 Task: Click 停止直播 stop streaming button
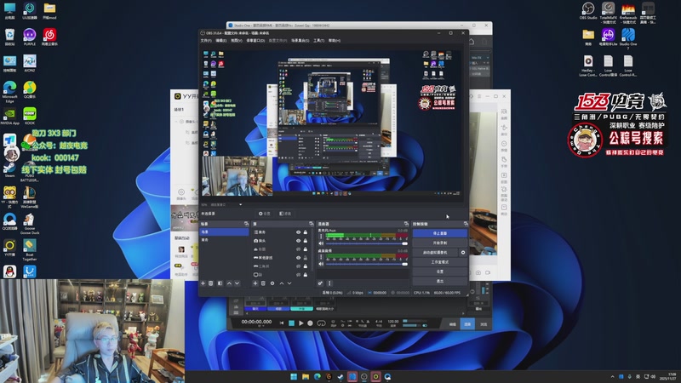(439, 233)
